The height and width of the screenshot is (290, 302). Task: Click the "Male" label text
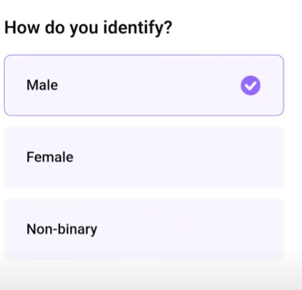point(42,85)
